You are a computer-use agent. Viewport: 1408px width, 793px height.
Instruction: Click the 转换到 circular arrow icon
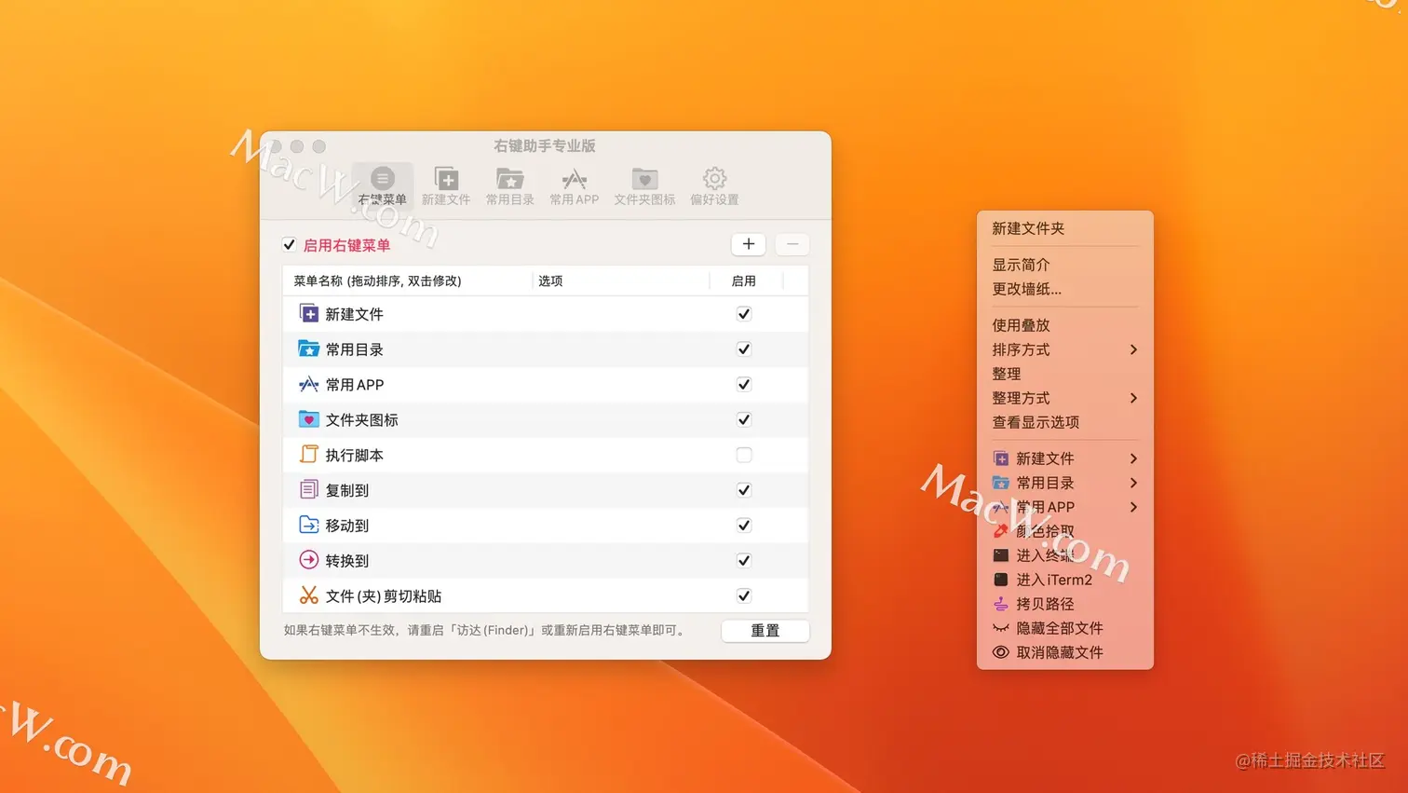tap(308, 560)
